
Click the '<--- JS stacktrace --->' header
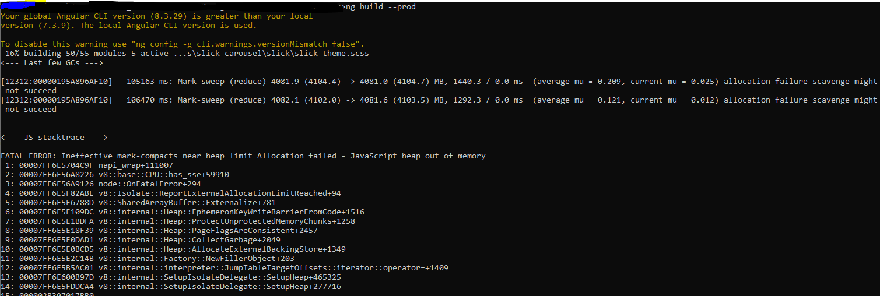(54, 138)
